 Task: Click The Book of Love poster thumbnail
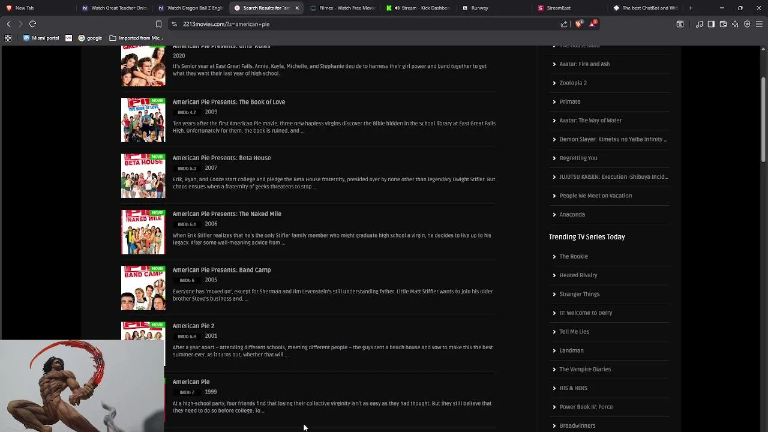pos(143,120)
